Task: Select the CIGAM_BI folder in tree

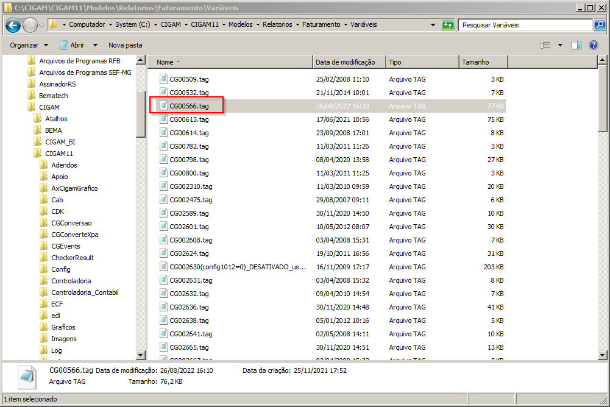Action: [60, 142]
